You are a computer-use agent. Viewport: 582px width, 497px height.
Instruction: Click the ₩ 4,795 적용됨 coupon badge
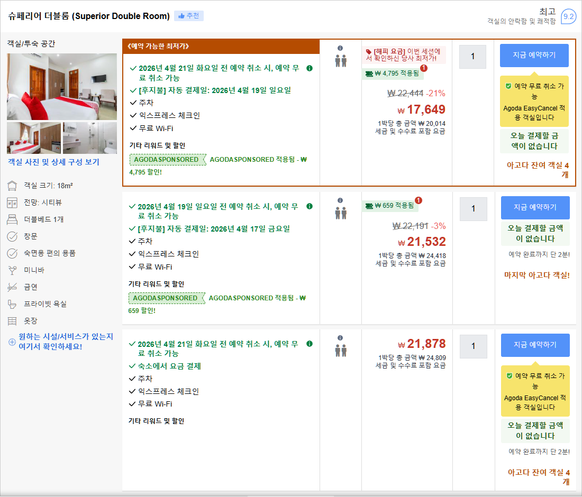tap(393, 73)
